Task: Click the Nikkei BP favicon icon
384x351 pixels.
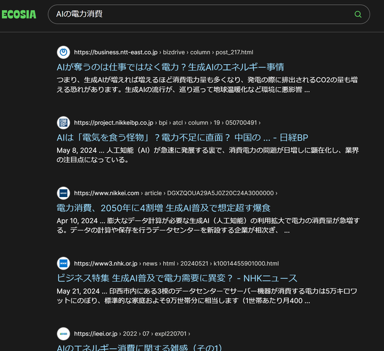Action: click(x=64, y=123)
